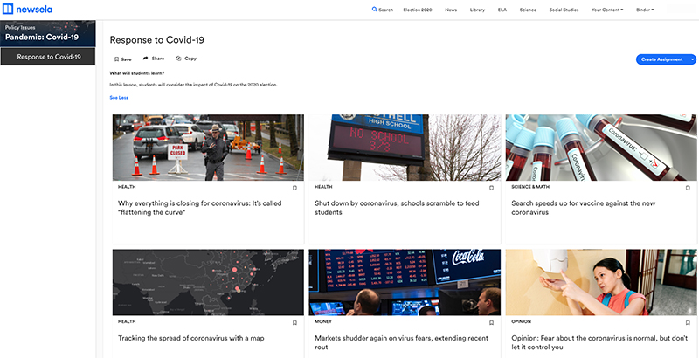Open the Your Content dropdown menu
The height and width of the screenshot is (358, 699).
[607, 10]
